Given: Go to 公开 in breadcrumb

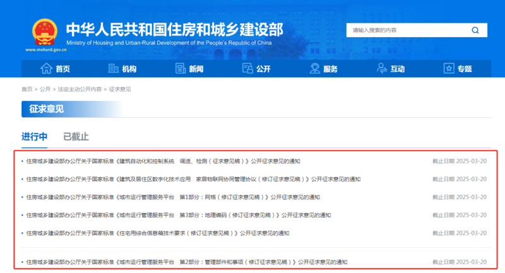Looking at the screenshot, I should click(x=45, y=89).
